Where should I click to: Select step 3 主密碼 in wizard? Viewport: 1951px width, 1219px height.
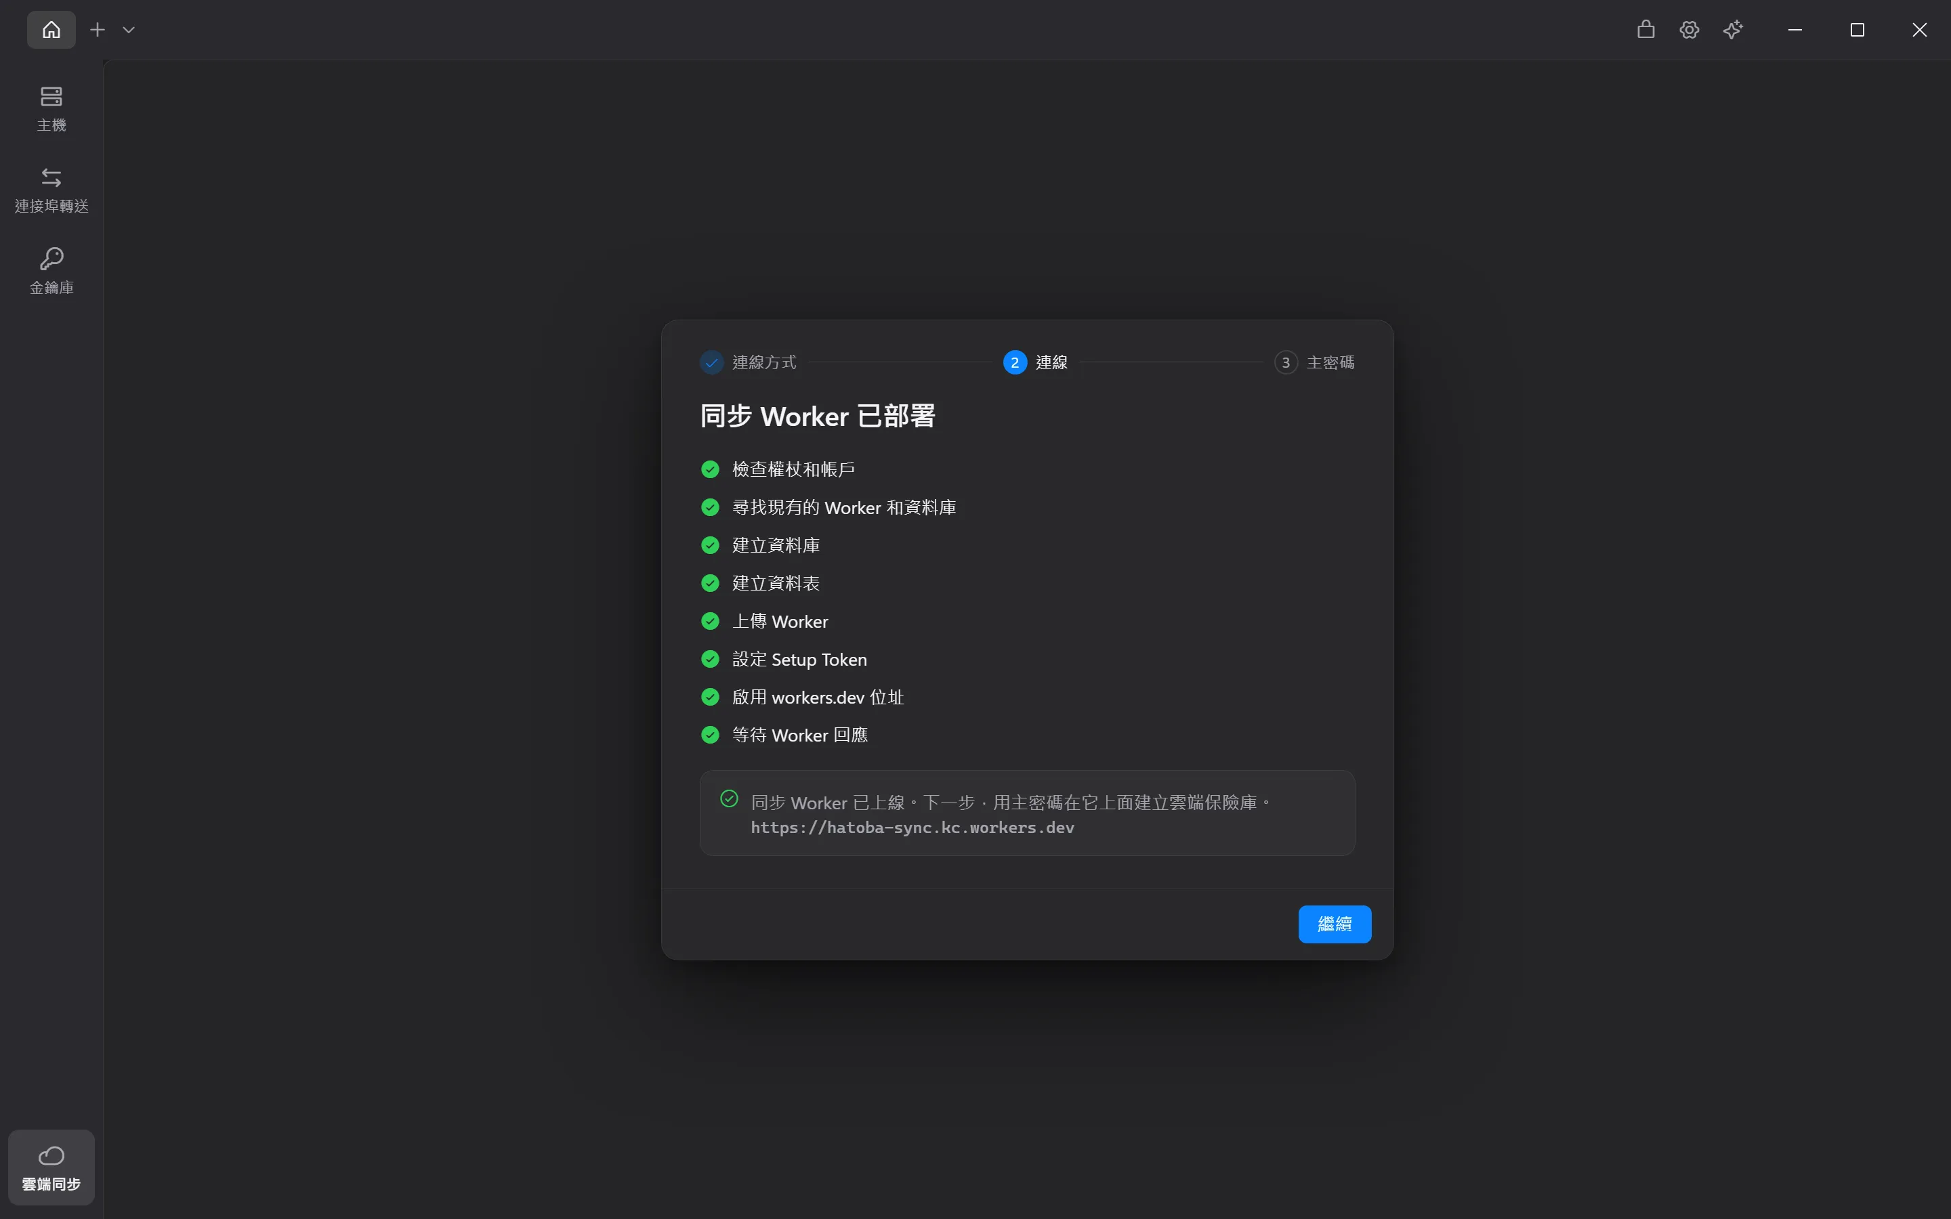(x=1314, y=362)
